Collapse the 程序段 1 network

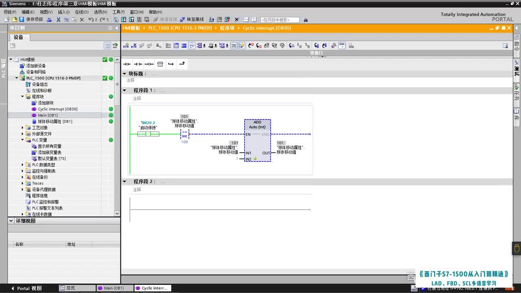[x=125, y=90]
